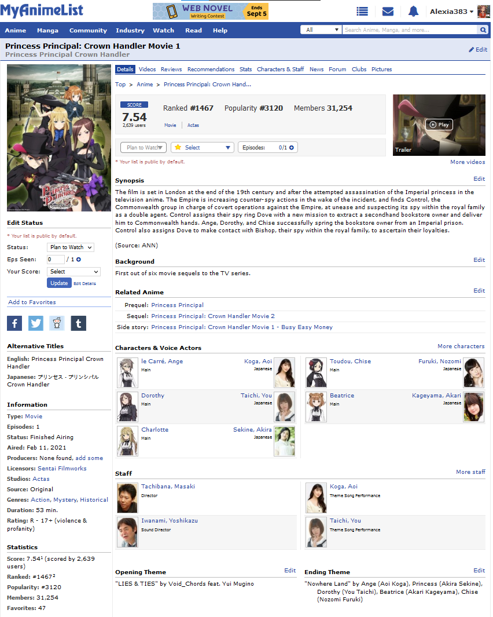
Task: Click the Eps Seen input field
Action: (x=56, y=260)
